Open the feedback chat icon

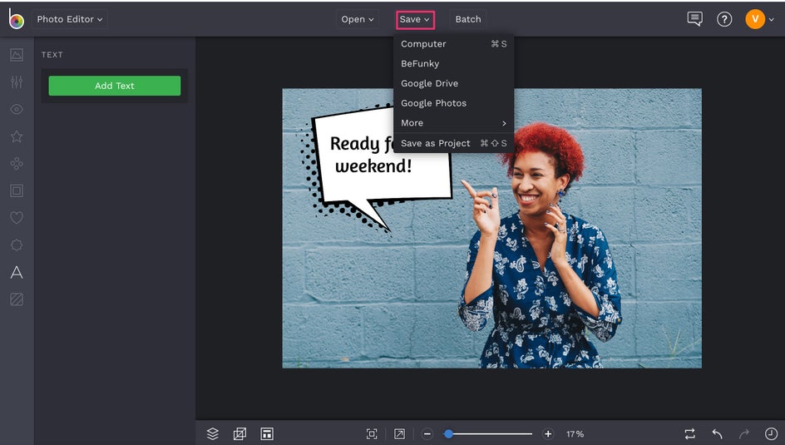[694, 19]
